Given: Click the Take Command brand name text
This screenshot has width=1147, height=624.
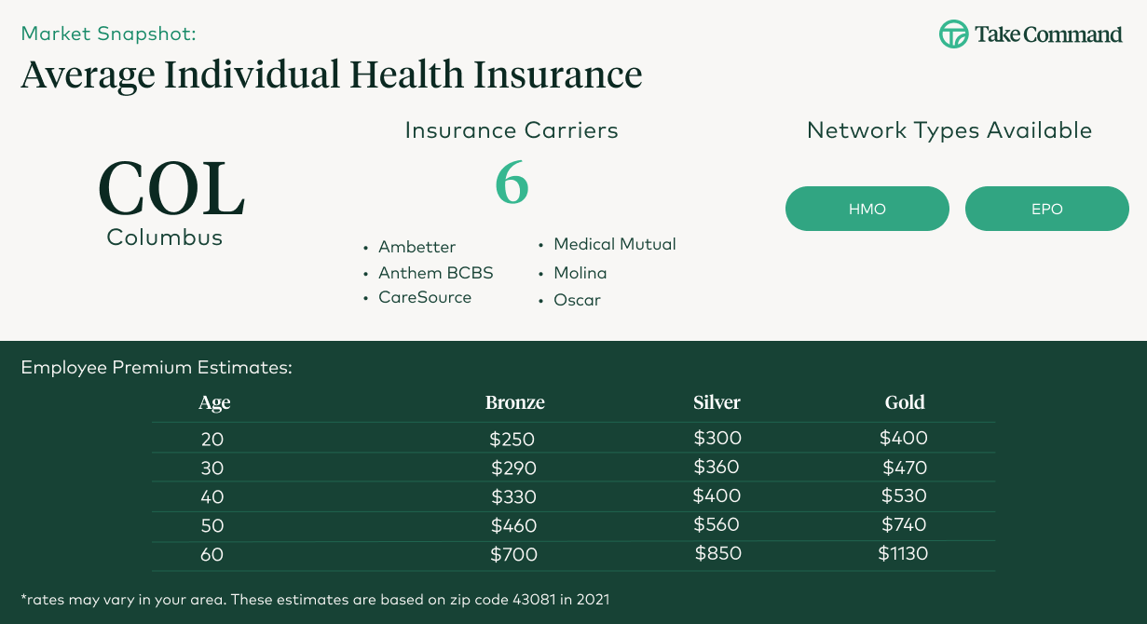Looking at the screenshot, I should click(x=1048, y=35).
